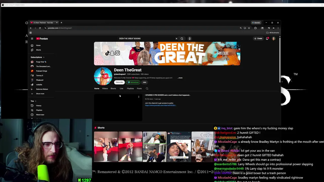Search within the channel using magnifier icon
The height and width of the screenshot is (182, 324).
coord(147,88)
